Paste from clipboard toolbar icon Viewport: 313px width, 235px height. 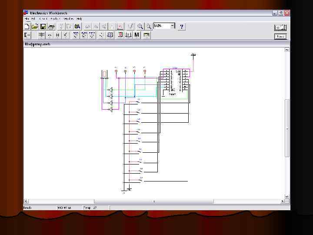pyautogui.click(x=77, y=27)
